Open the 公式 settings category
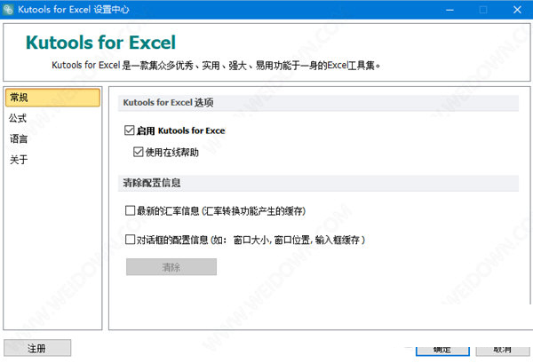The height and width of the screenshot is (363, 533). coord(18,118)
